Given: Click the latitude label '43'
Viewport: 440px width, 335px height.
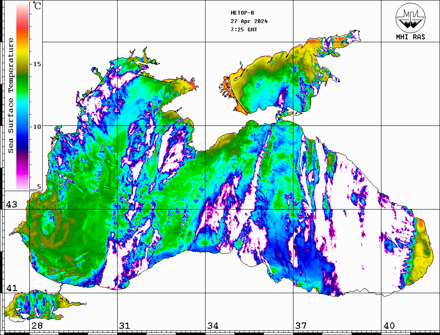Looking at the screenshot, I should tap(12, 205).
